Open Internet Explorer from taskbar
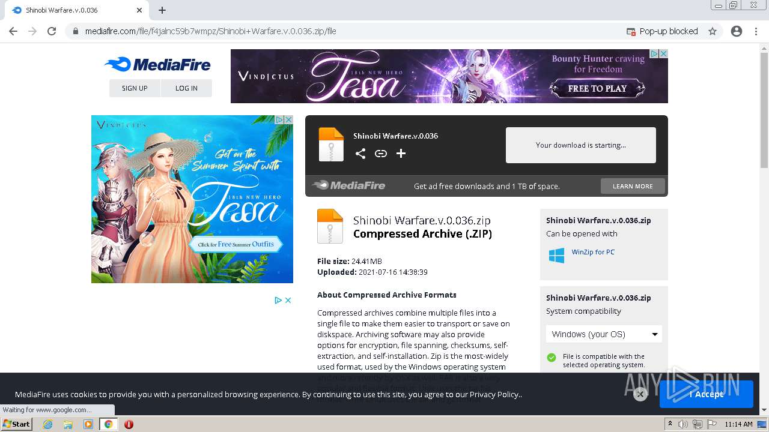The image size is (769, 432). (x=47, y=424)
